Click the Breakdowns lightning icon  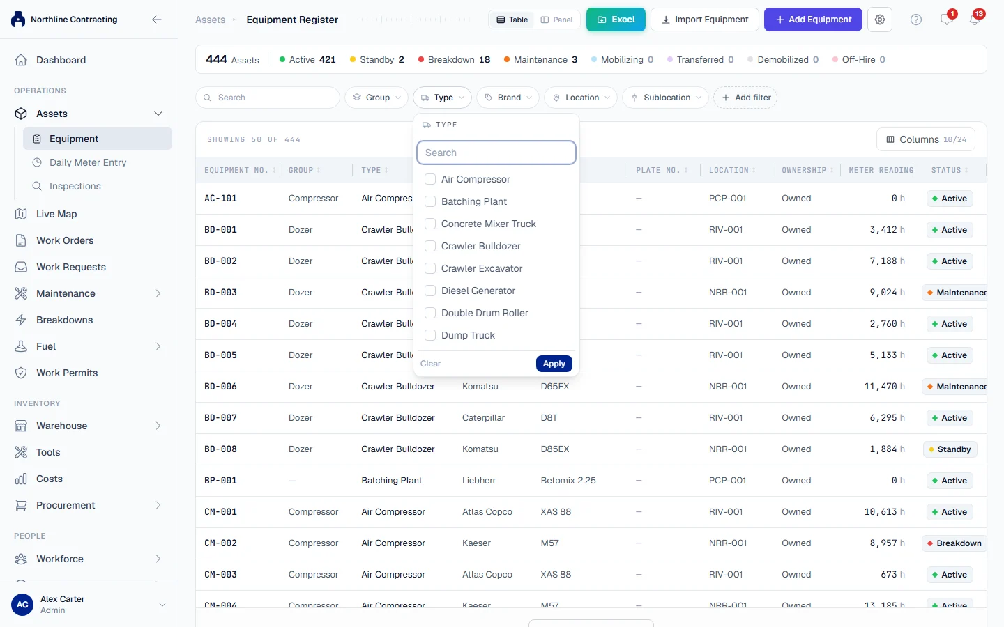click(21, 320)
